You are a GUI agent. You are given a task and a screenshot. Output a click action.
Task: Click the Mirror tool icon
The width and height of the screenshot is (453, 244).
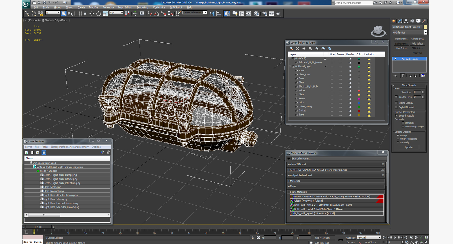[x=212, y=13]
